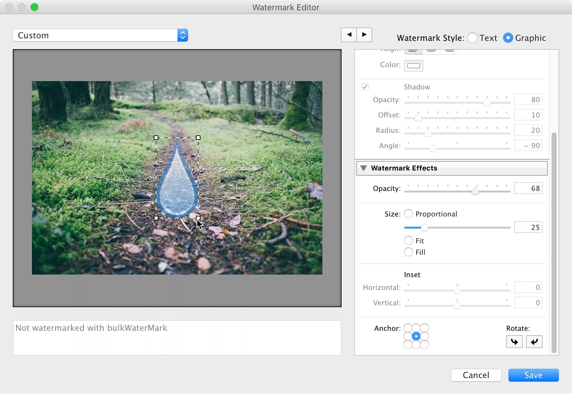Click the settings panel vertical scrollbar
Image resolution: width=572 pixels, height=394 pixels.
(554, 243)
